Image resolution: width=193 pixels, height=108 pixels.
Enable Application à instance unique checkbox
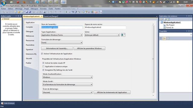[43, 66]
